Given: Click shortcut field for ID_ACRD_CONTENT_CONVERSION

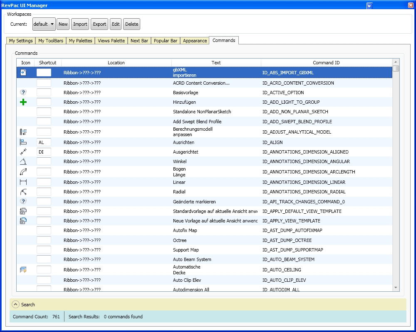Looking at the screenshot, I should [x=44, y=83].
